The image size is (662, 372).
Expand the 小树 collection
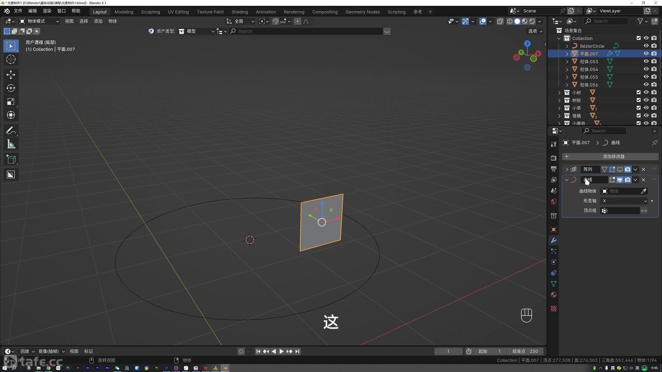pyautogui.click(x=559, y=93)
